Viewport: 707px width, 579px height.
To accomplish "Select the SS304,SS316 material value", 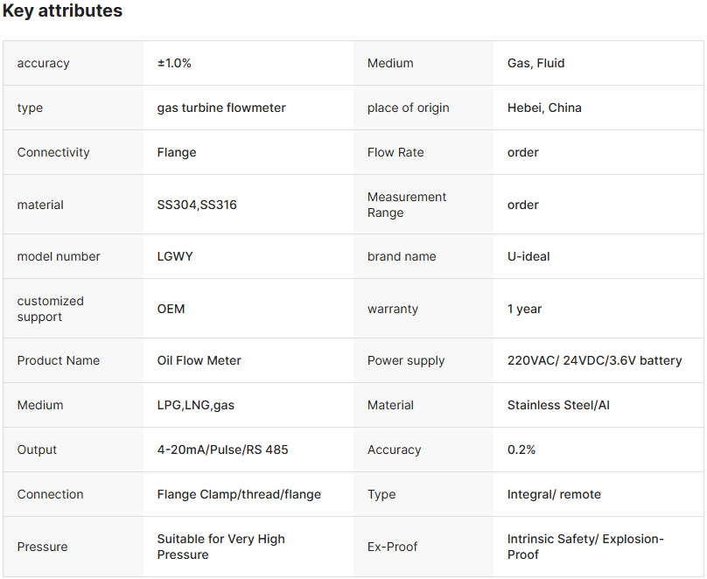I will [x=197, y=205].
